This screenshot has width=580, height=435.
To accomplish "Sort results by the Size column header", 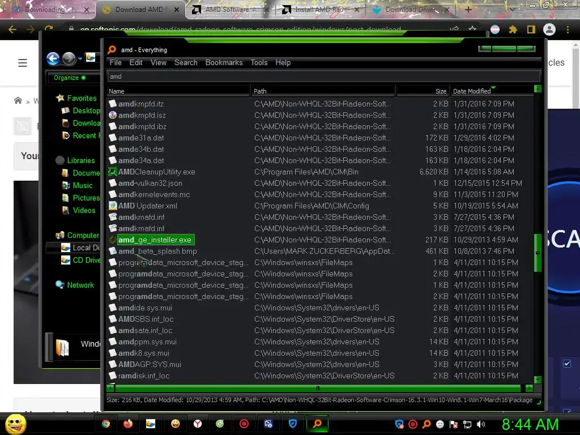I will pyautogui.click(x=423, y=91).
